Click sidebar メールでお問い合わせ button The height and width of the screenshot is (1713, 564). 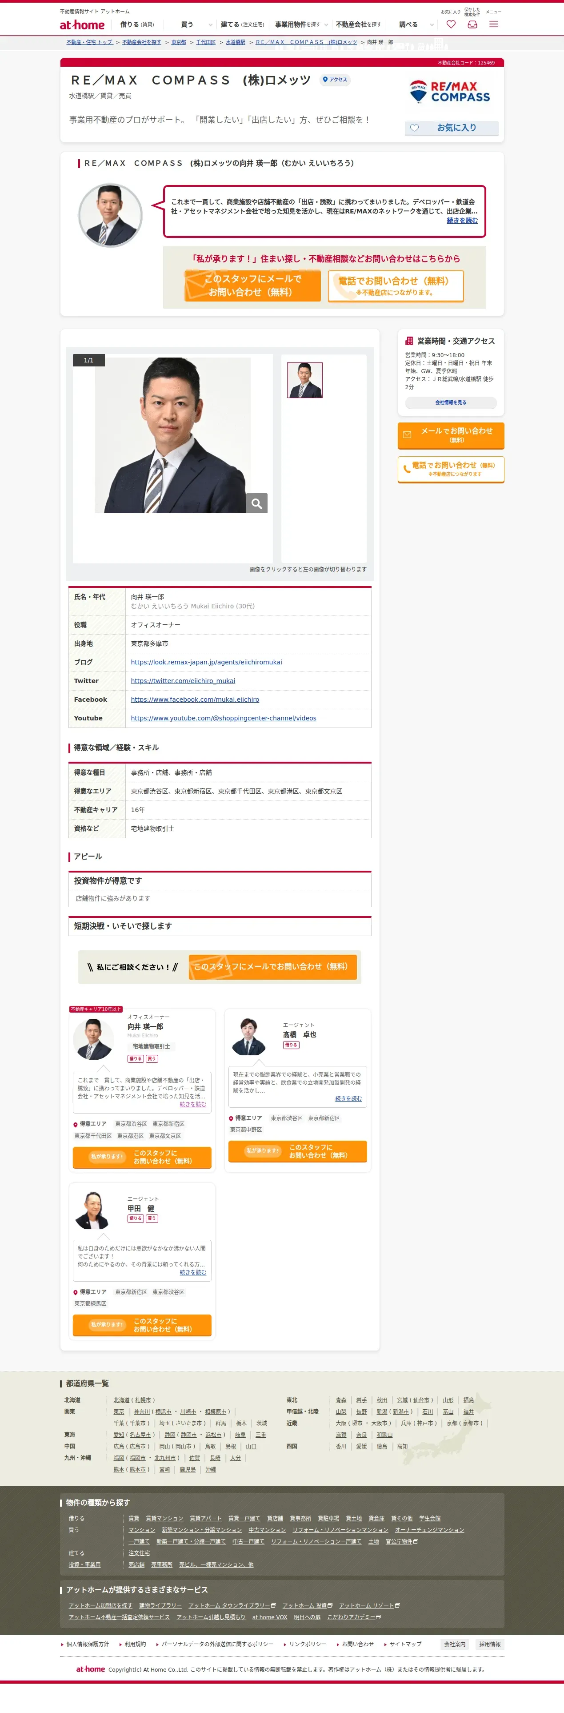(451, 435)
